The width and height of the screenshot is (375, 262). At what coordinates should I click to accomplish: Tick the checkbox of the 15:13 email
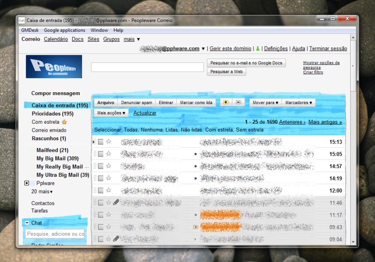click(101, 142)
